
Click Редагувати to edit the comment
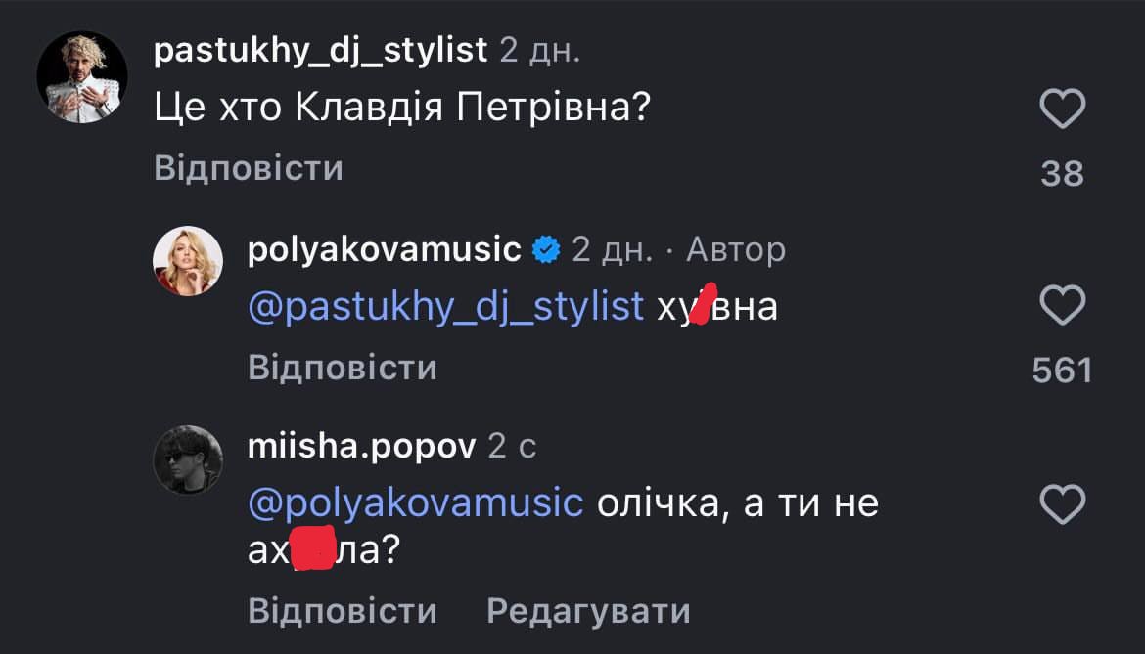[588, 611]
